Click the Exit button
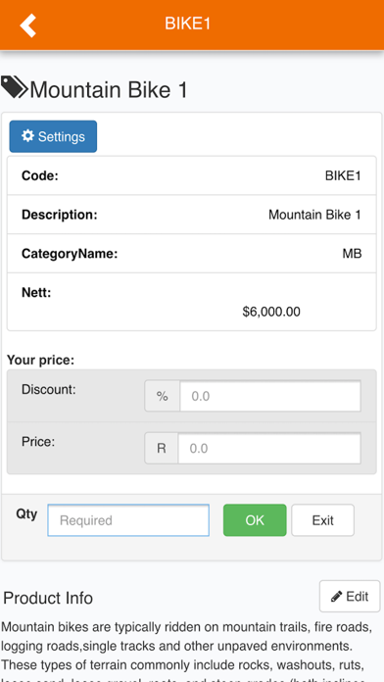 pos(322,520)
